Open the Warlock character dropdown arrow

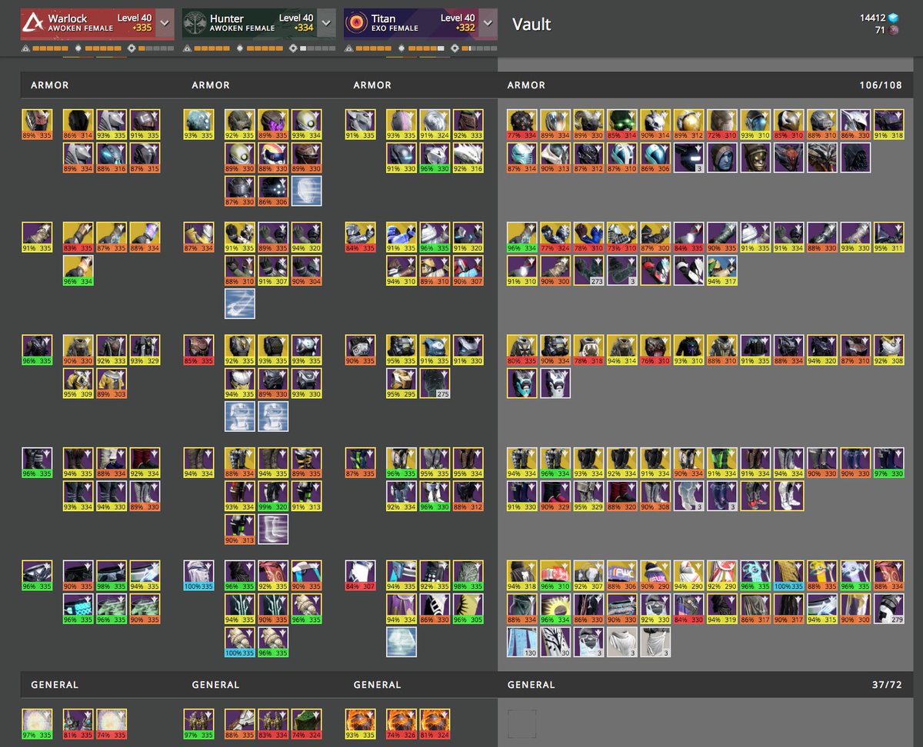[x=165, y=23]
